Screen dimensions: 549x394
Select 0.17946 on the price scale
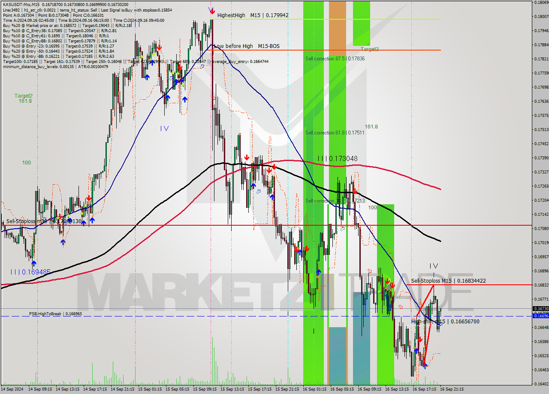pyautogui.click(x=541, y=30)
